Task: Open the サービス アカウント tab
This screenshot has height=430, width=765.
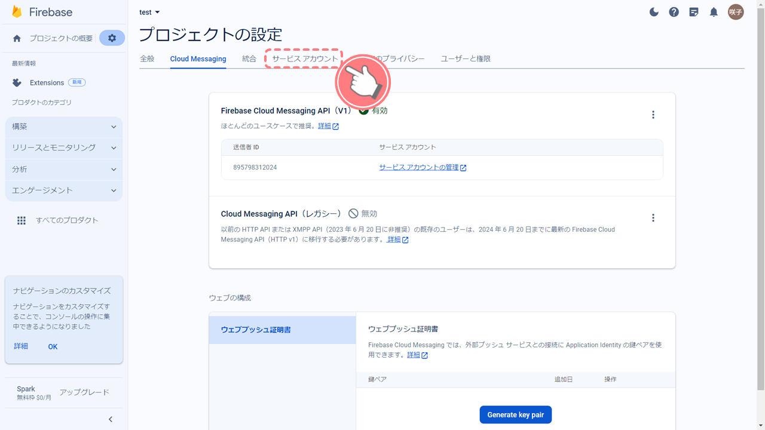Action: (305, 59)
